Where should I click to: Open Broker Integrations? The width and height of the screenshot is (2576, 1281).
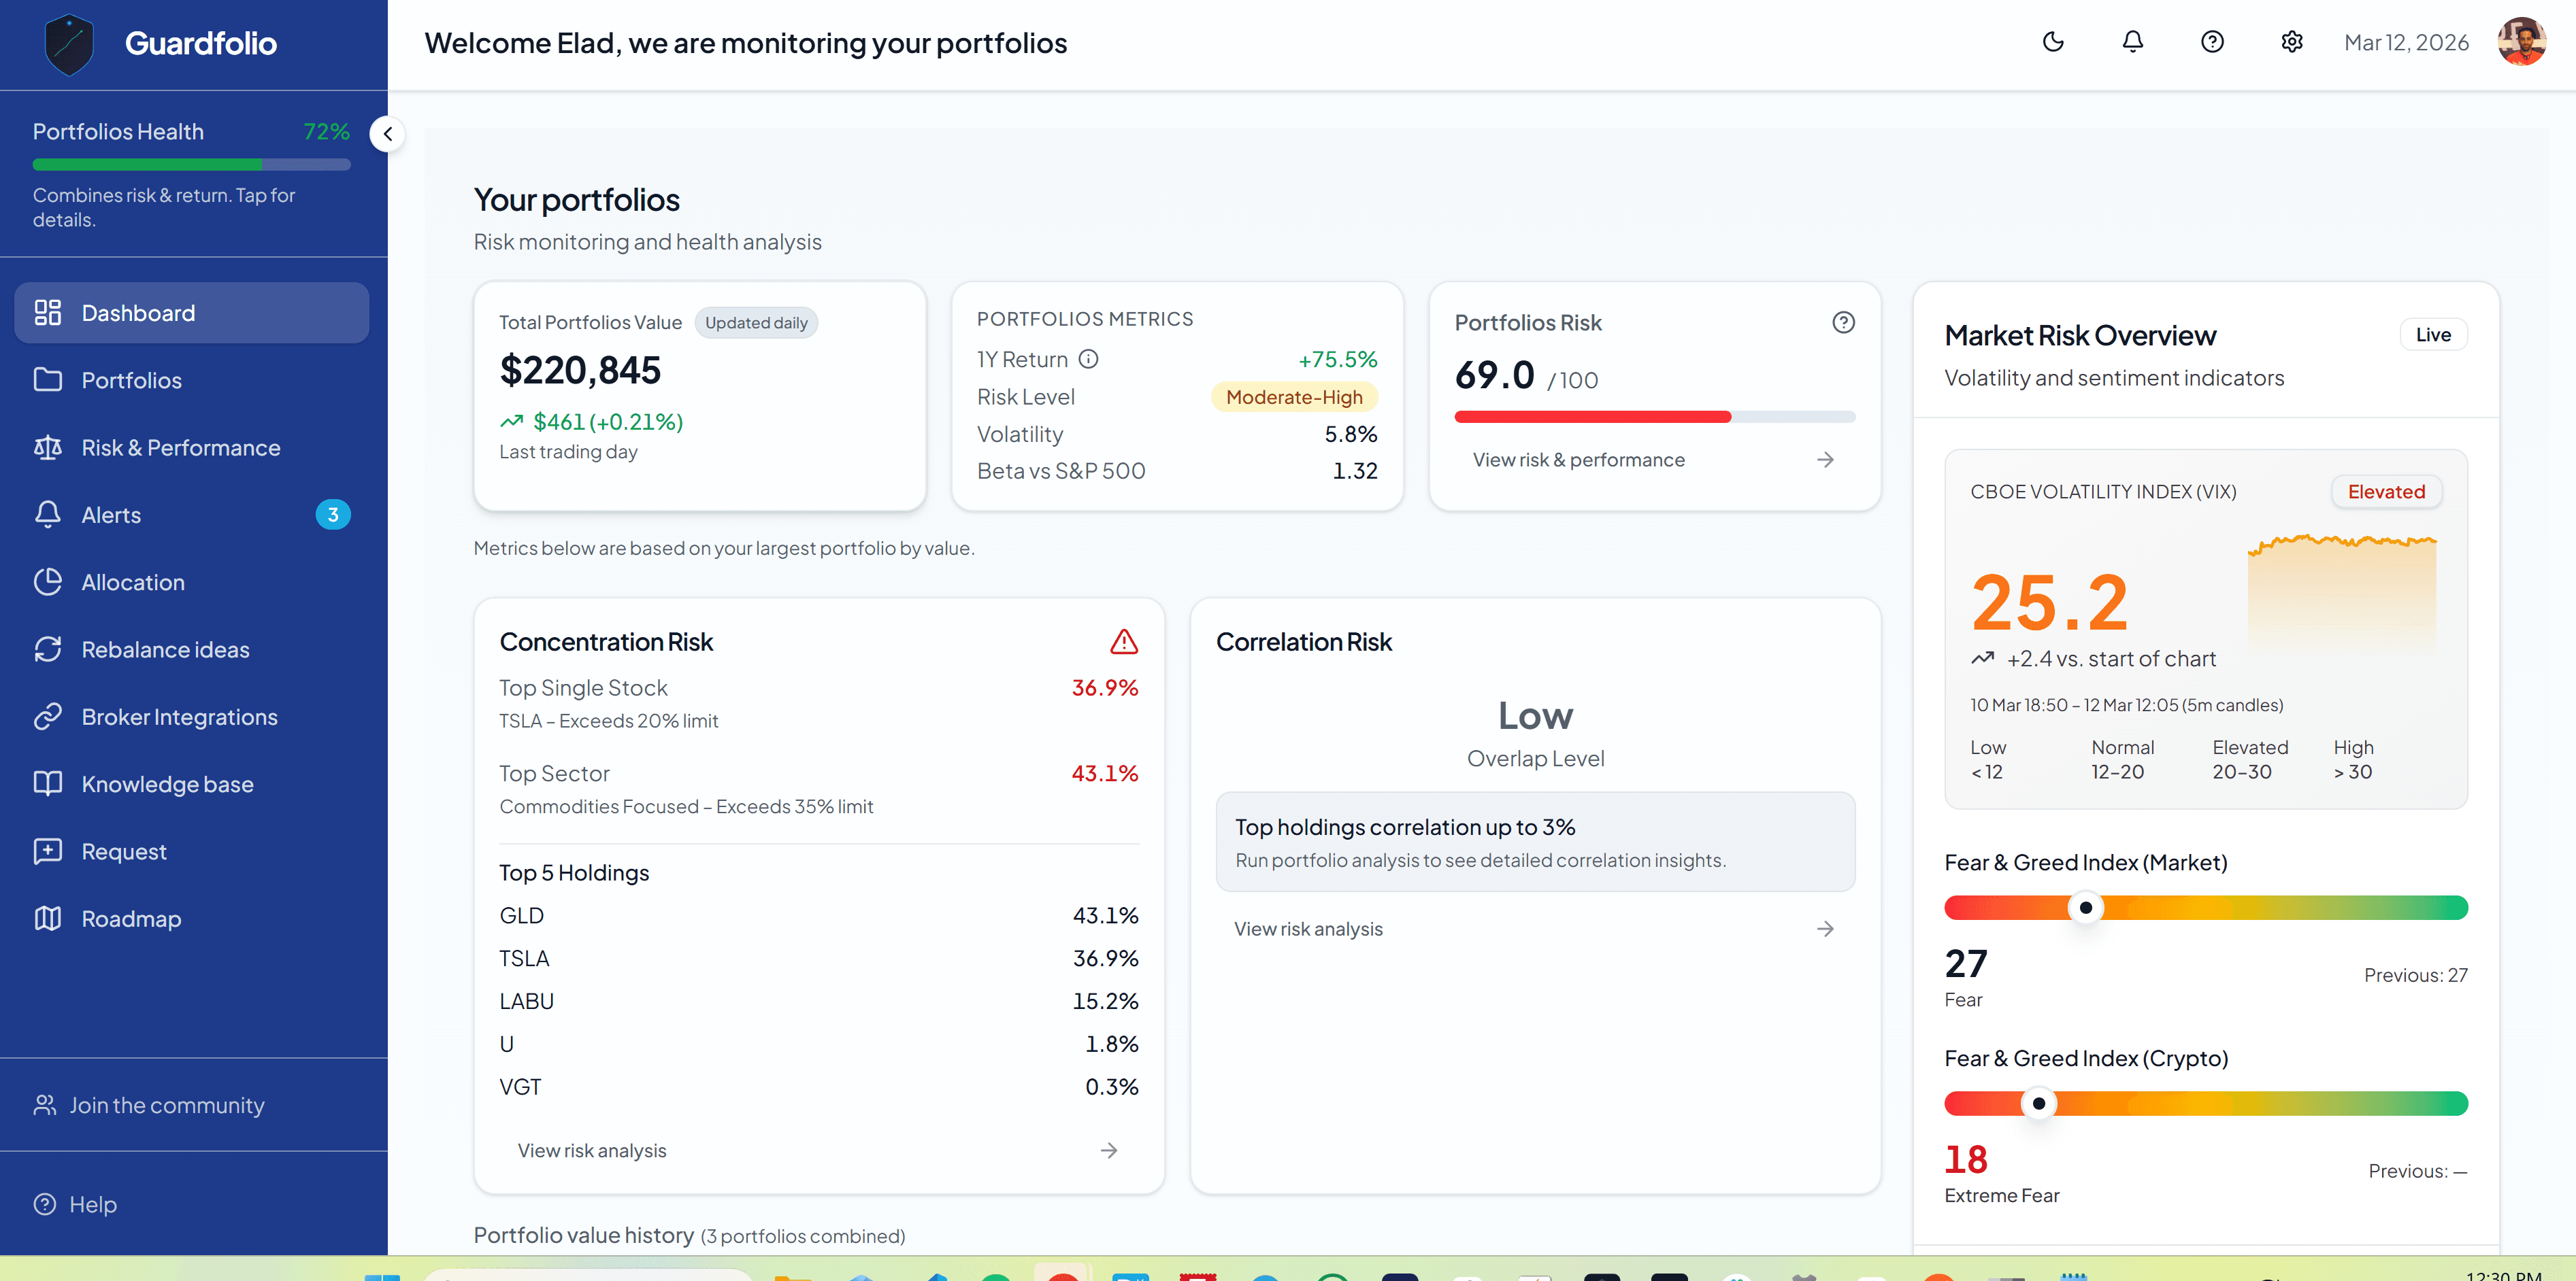[192, 717]
